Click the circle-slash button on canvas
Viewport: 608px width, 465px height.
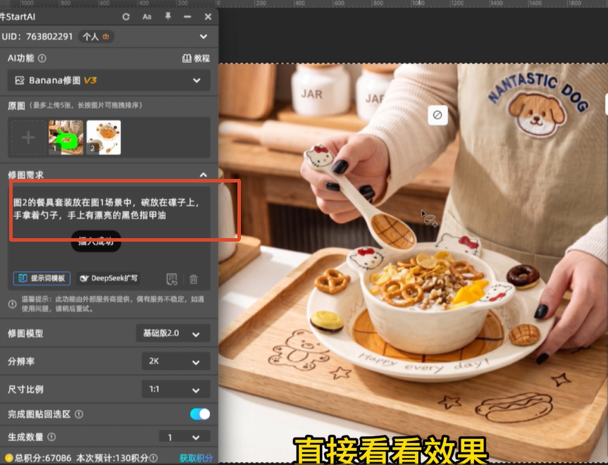pos(438,115)
